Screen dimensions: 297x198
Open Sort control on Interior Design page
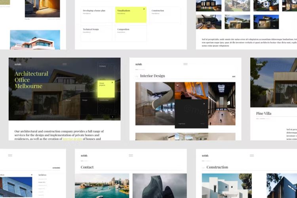[x=234, y=76]
